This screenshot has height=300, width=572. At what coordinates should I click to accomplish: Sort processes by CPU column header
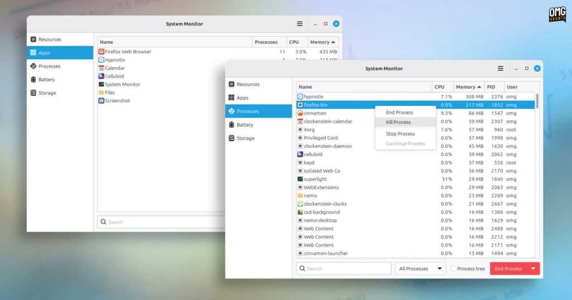pos(442,87)
